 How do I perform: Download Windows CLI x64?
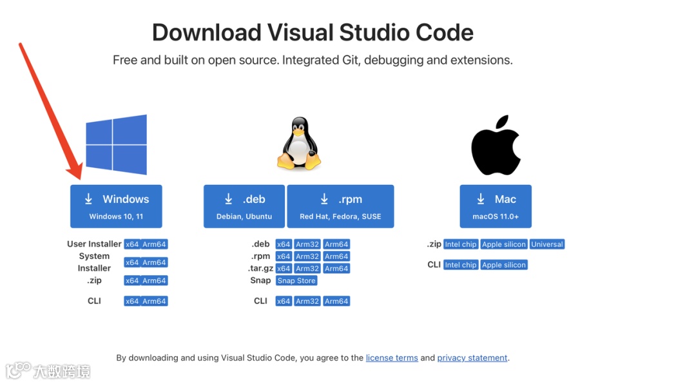click(132, 301)
